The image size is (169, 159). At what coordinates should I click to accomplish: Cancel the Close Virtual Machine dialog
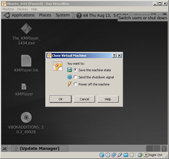click(x=84, y=99)
